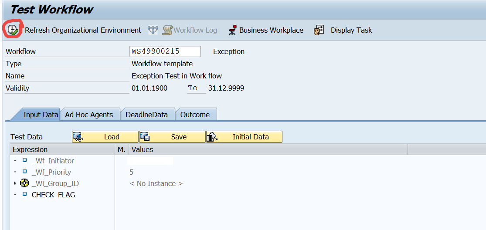Click the Initial Data button
486x230 pixels.
tap(244, 137)
